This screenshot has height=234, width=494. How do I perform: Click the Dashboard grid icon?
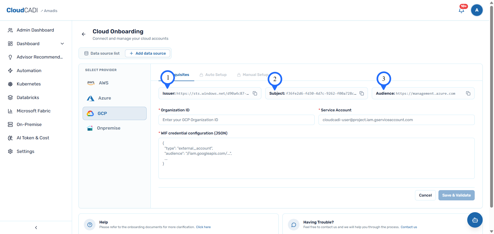pos(10,44)
